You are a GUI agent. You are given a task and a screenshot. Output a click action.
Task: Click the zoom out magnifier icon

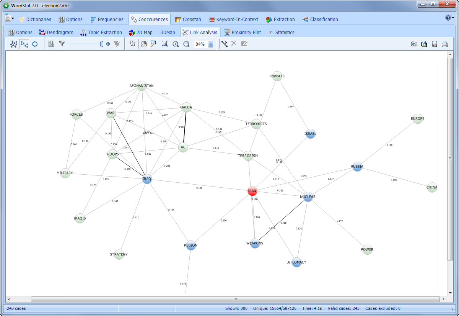[x=186, y=44]
